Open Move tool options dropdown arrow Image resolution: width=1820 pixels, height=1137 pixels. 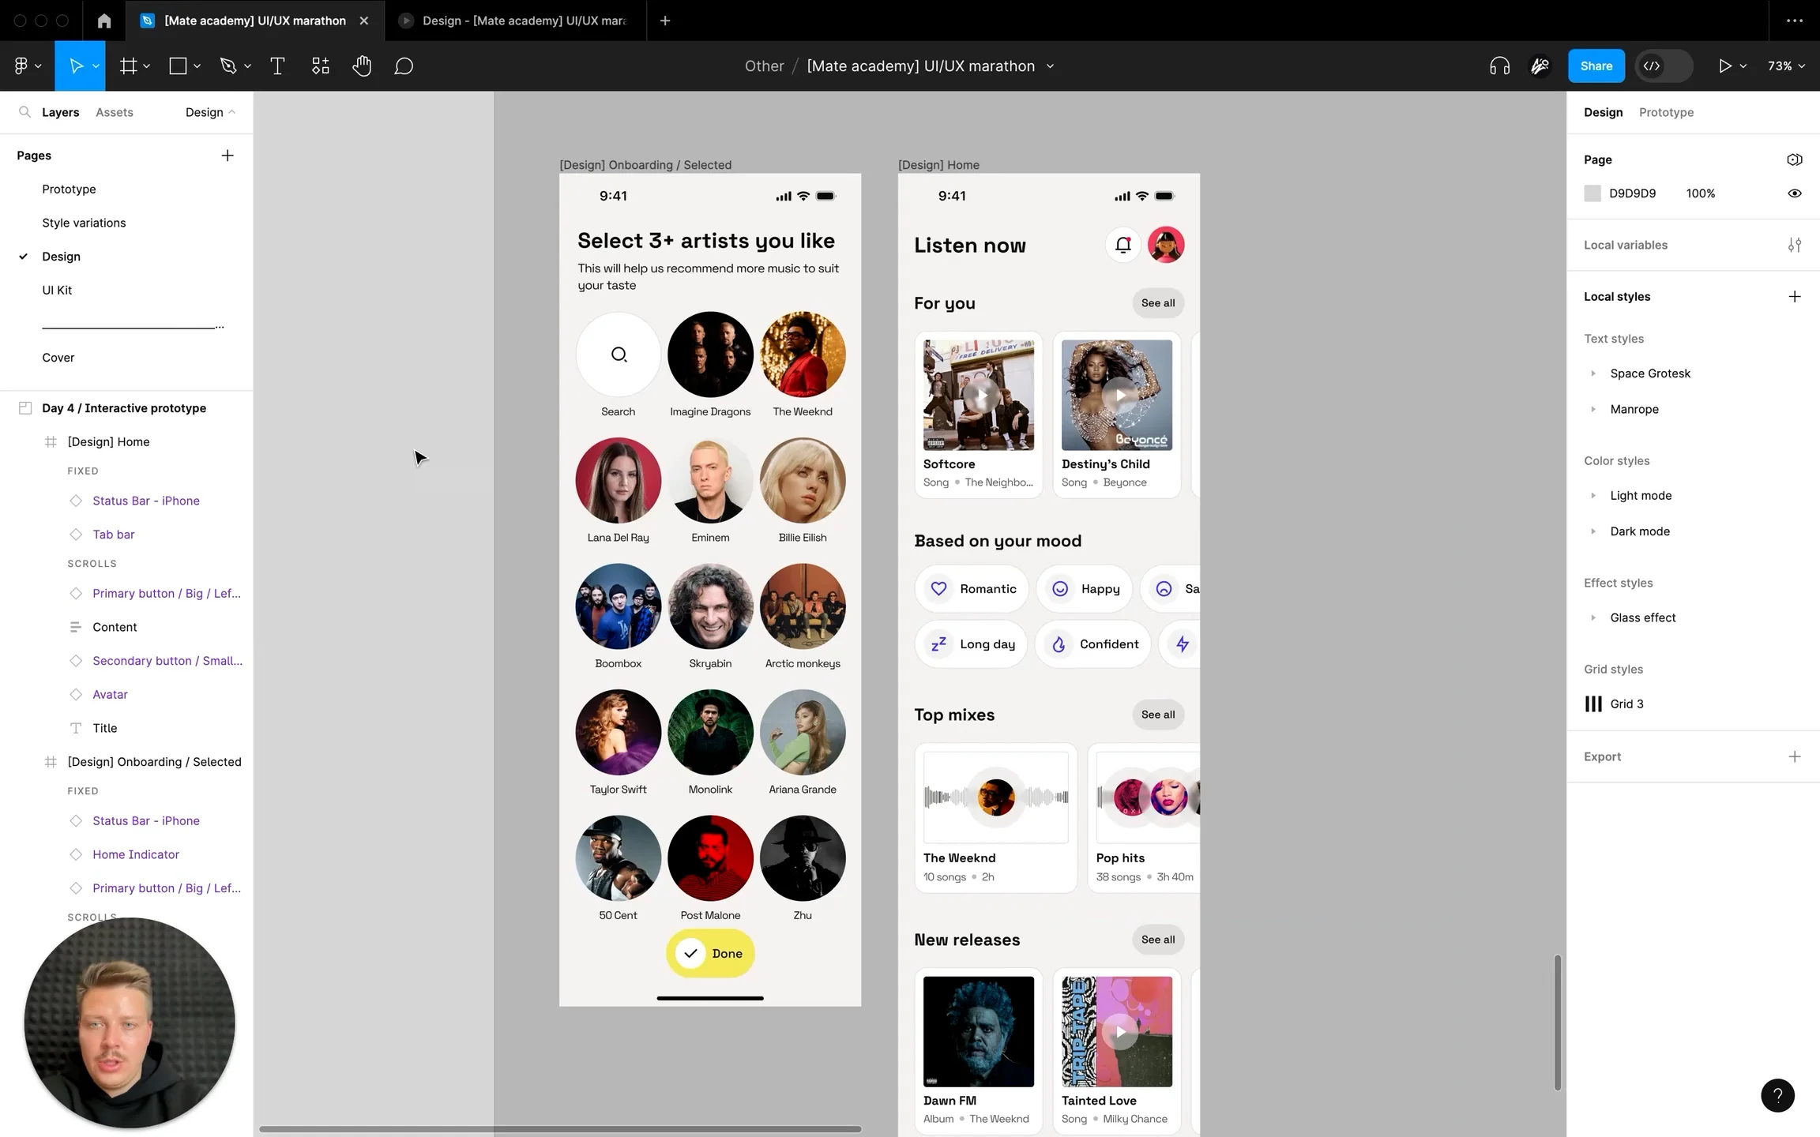(96, 66)
